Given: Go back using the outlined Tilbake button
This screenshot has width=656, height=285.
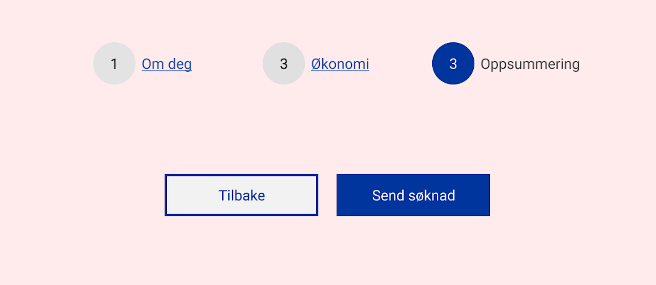Looking at the screenshot, I should [241, 195].
